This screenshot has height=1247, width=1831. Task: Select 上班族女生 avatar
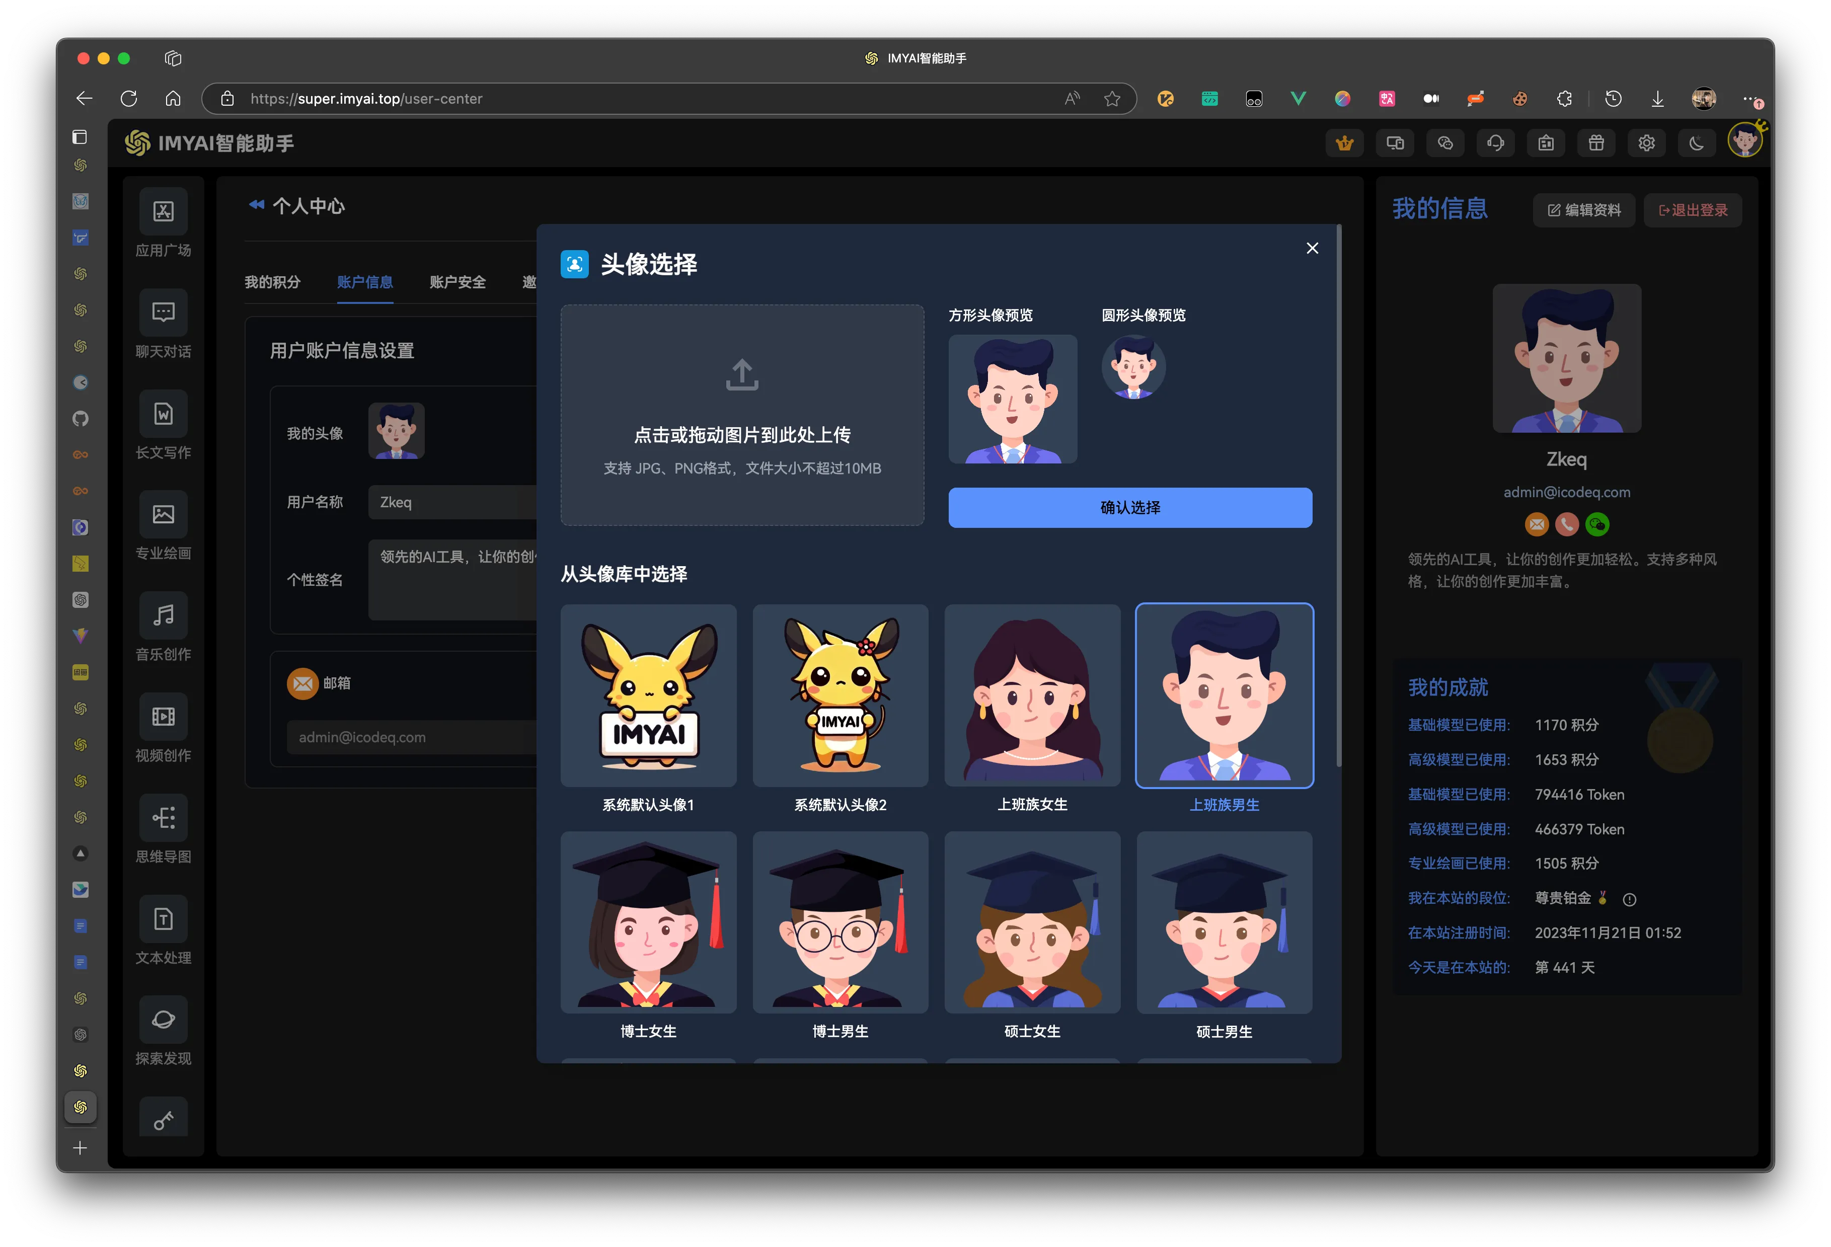click(x=1032, y=695)
